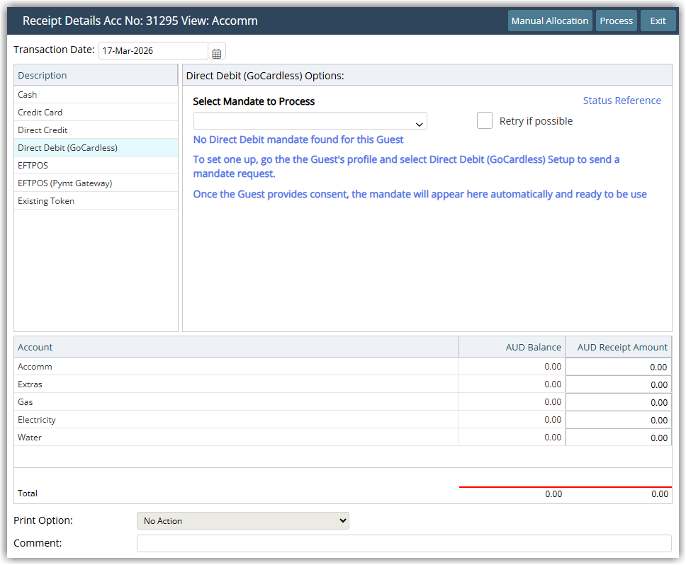The height and width of the screenshot is (565, 686).
Task: Click the Transaction Date input field
Action: tap(152, 51)
